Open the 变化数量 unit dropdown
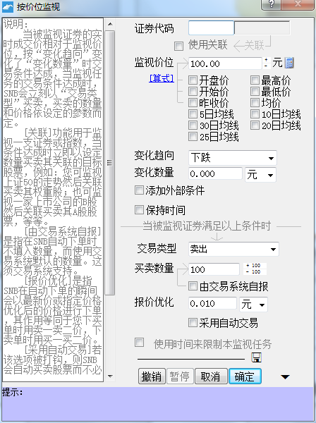The image size is (316, 423). coord(260,175)
